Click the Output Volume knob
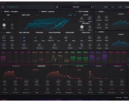This screenshot has width=129, height=102. (x=90, y=18)
